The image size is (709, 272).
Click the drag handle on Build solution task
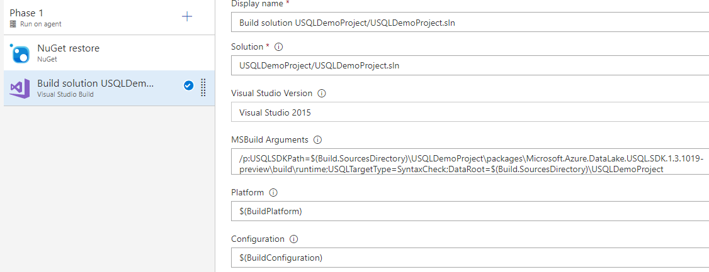click(203, 87)
